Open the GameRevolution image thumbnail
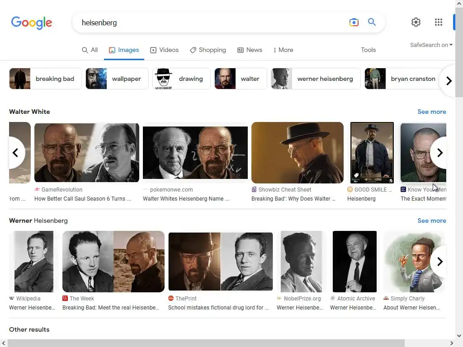The width and height of the screenshot is (463, 347). (86, 153)
